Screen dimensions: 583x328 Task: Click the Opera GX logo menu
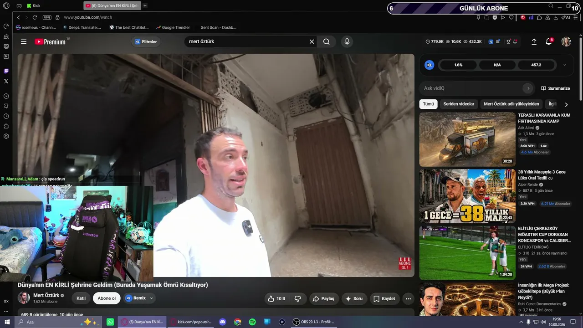[6, 5]
